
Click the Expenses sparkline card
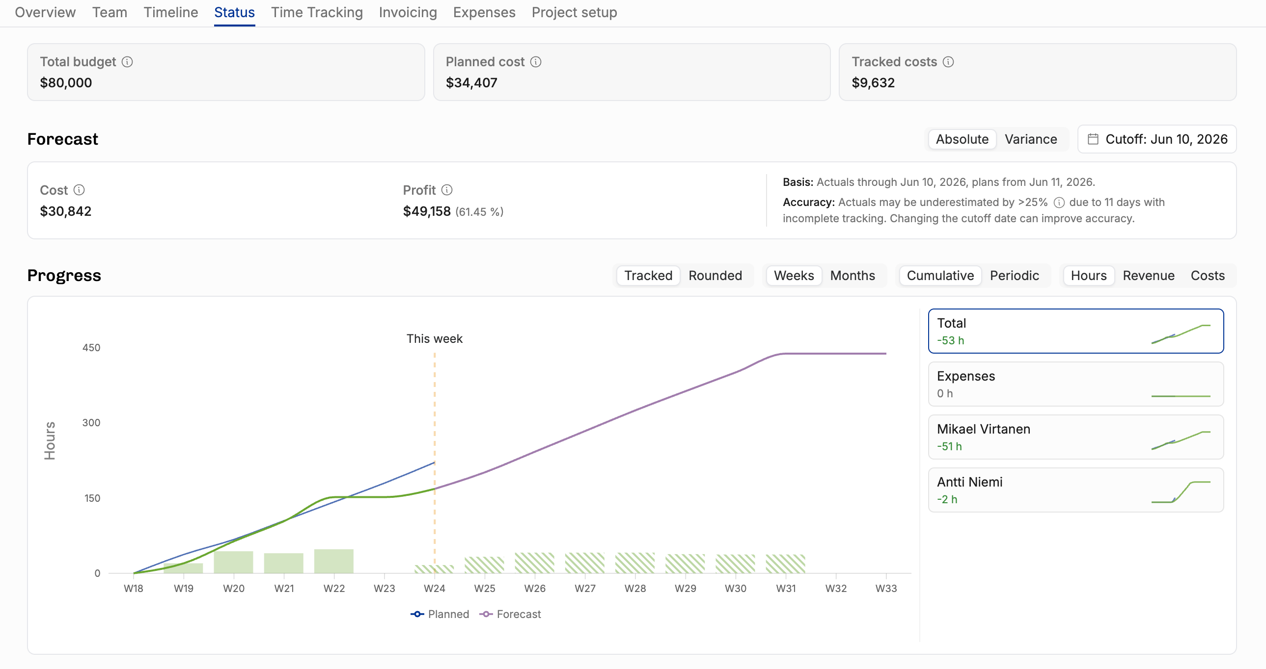pyautogui.click(x=1076, y=385)
